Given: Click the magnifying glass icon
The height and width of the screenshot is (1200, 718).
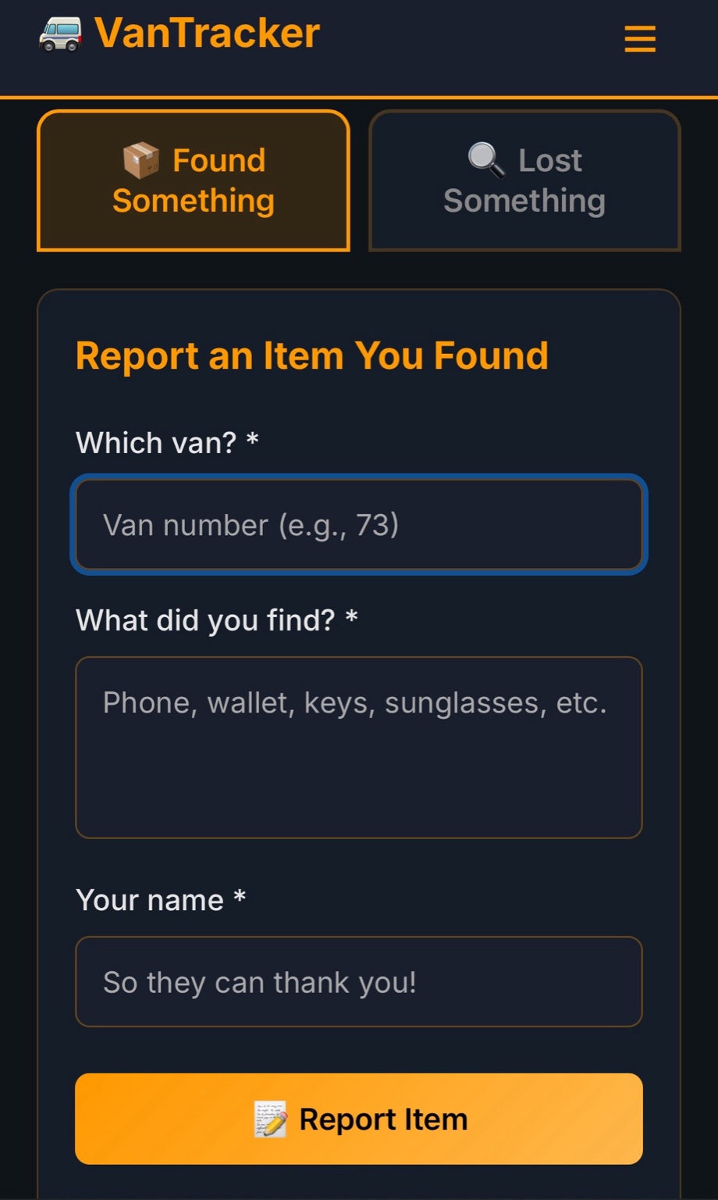Looking at the screenshot, I should tap(486, 160).
